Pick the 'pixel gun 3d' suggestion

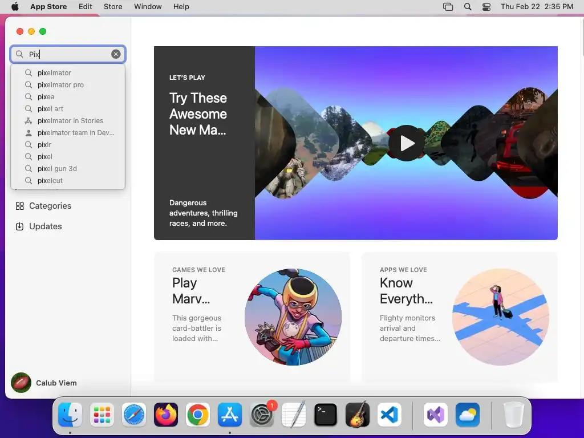click(x=68, y=168)
